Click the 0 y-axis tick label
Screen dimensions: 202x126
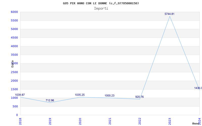pos(17,115)
